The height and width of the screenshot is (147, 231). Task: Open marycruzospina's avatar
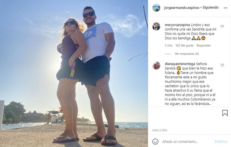pos(156,27)
